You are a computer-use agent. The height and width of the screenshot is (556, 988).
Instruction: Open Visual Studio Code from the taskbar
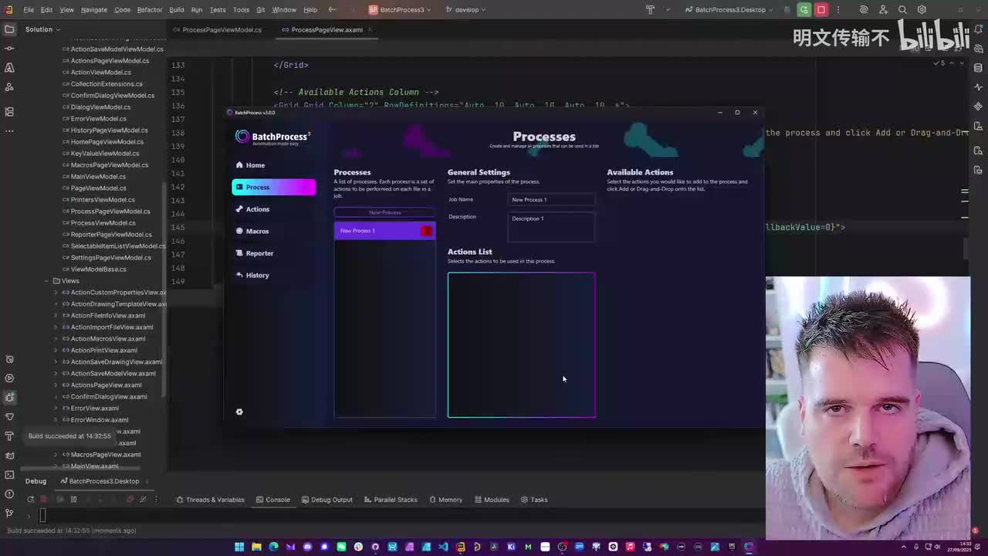443,548
